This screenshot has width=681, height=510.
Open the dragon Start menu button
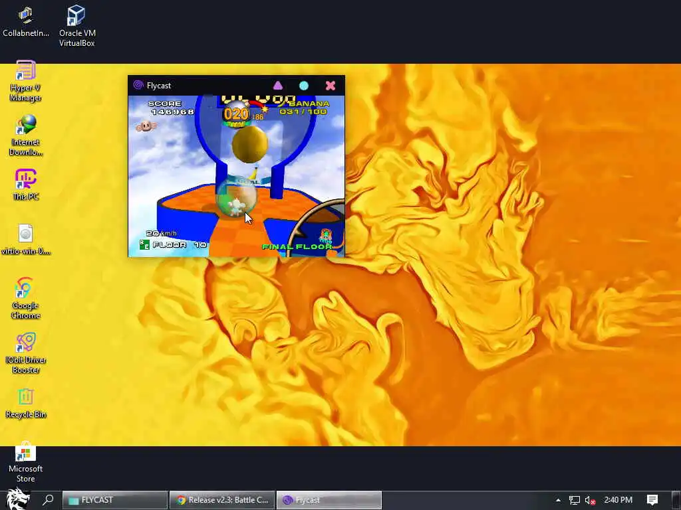(x=17, y=499)
